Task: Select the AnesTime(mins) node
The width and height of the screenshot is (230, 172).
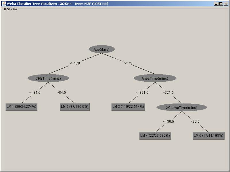Action: pyautogui.click(x=155, y=78)
